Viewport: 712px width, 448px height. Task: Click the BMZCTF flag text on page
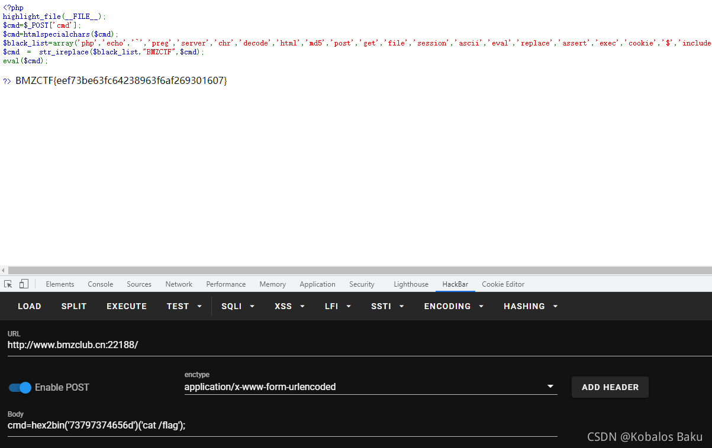[x=121, y=80]
